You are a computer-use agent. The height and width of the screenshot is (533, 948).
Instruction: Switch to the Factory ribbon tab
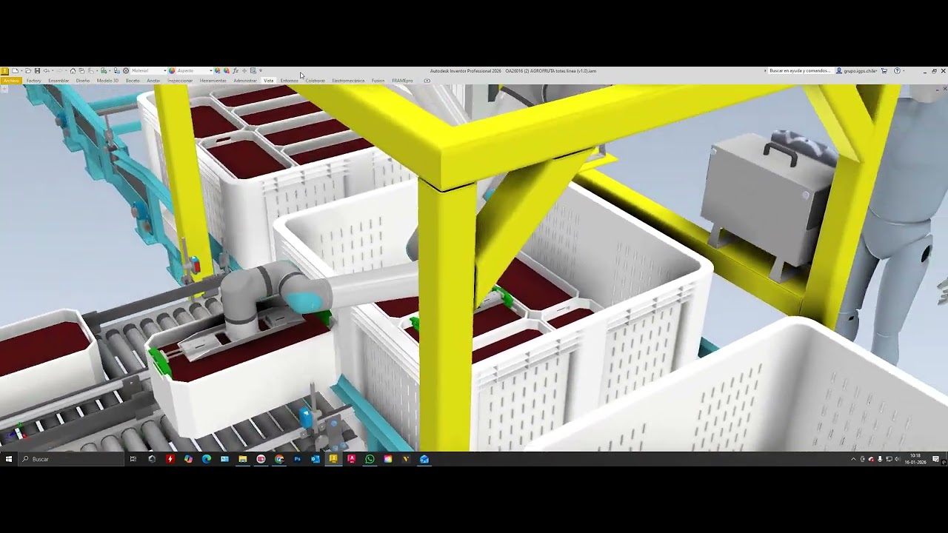(x=34, y=81)
